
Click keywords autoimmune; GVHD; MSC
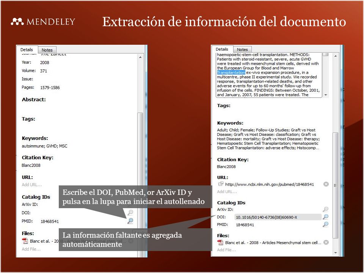point(45,146)
